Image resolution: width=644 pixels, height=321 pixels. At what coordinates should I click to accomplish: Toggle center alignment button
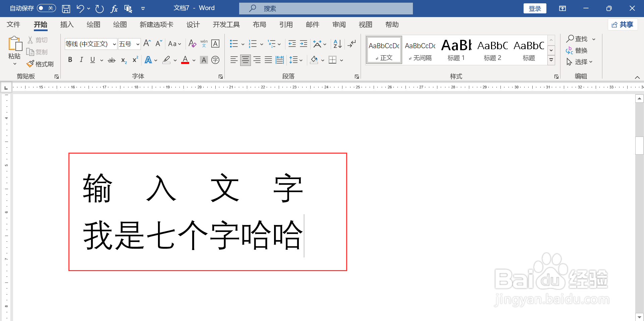[246, 60]
